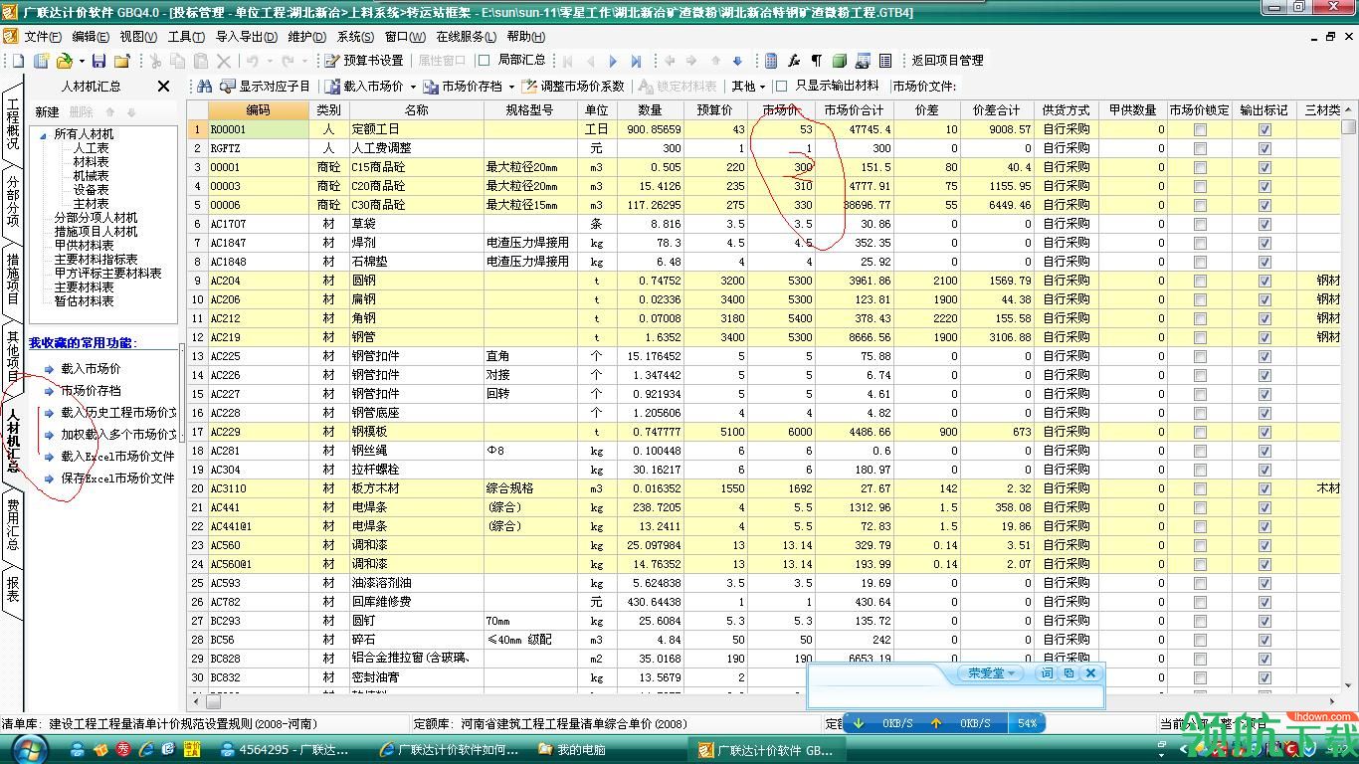1359x764 pixels.
Task: Open the 市场价存档 dropdown arrow in toolbar
Action: [512, 87]
